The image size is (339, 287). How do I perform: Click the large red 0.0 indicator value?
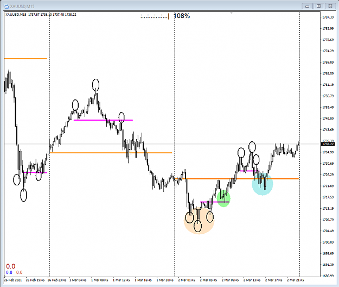tap(11, 266)
